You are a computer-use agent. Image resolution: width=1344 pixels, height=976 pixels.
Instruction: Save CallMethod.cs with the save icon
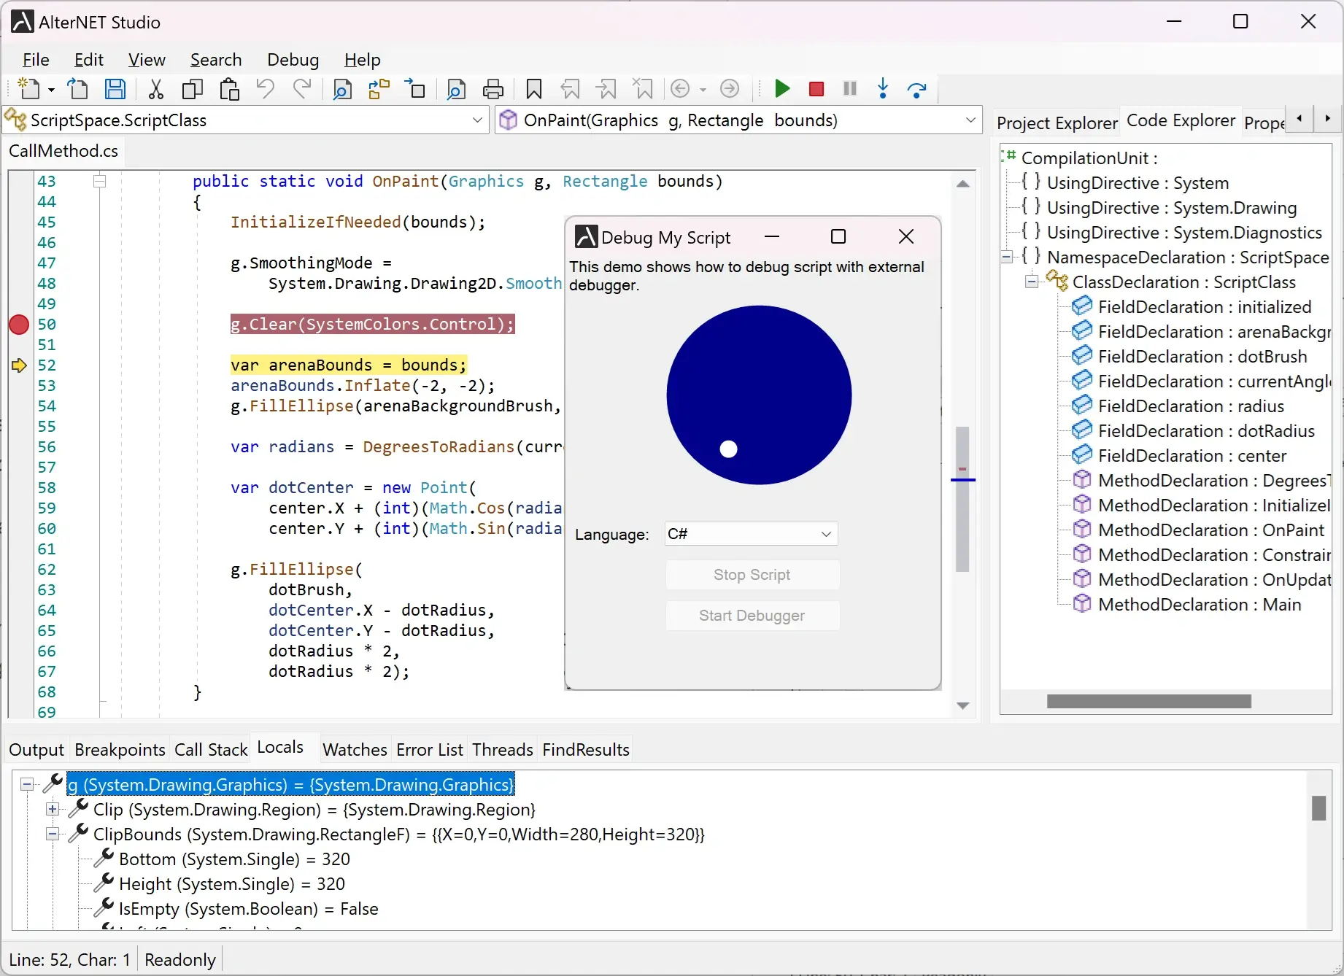pos(115,89)
